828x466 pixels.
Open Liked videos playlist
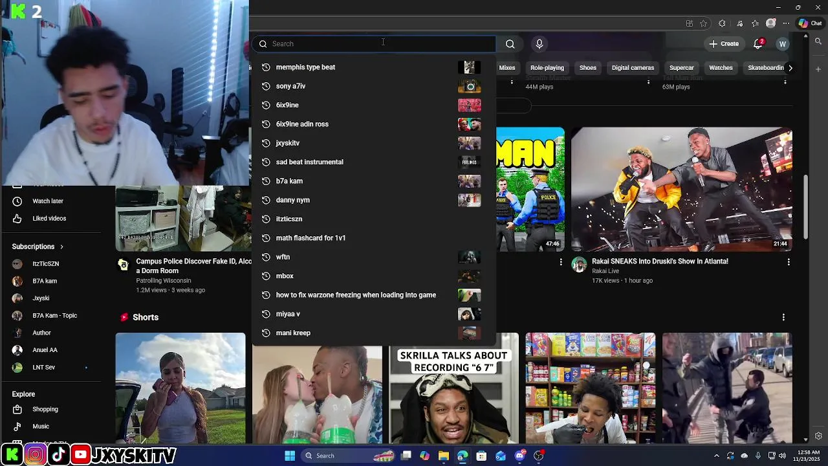coord(50,219)
